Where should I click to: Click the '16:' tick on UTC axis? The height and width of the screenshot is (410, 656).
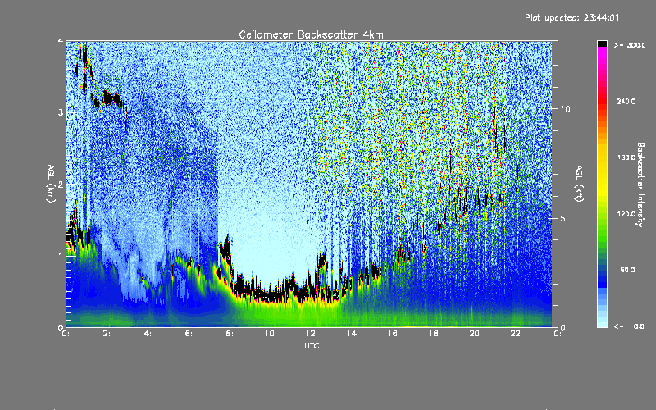pos(394,334)
